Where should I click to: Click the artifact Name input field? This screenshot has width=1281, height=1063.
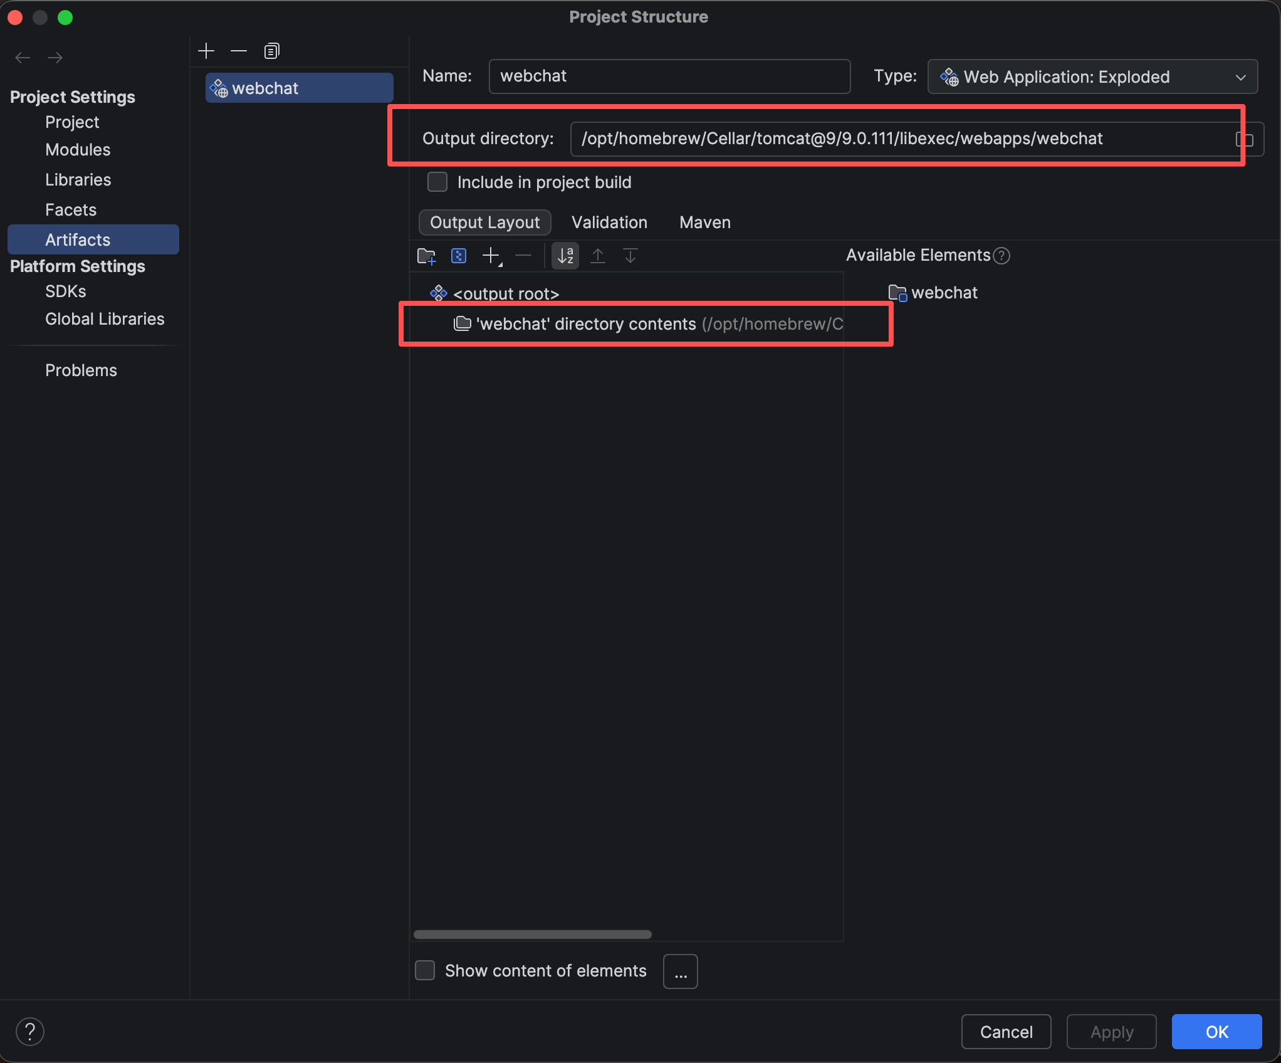click(669, 76)
